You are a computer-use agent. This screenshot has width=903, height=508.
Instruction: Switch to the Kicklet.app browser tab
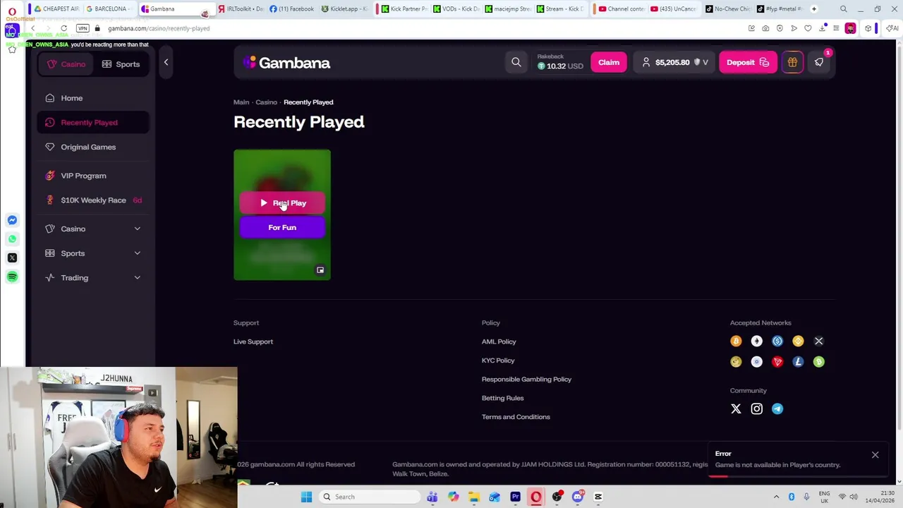pyautogui.click(x=344, y=8)
